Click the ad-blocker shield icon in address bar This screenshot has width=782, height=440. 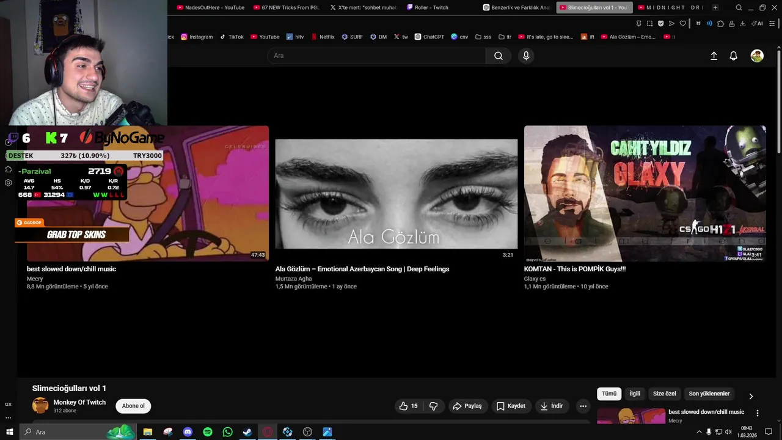click(x=661, y=24)
